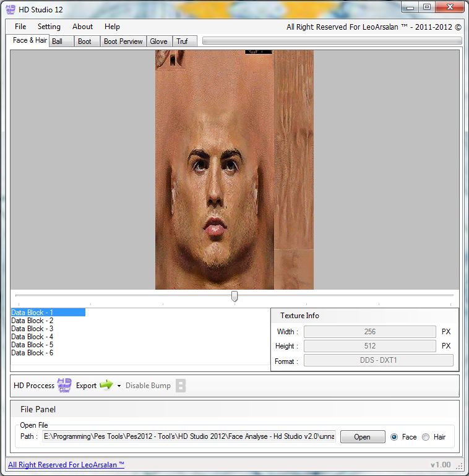Select the Hair radio button

[426, 437]
